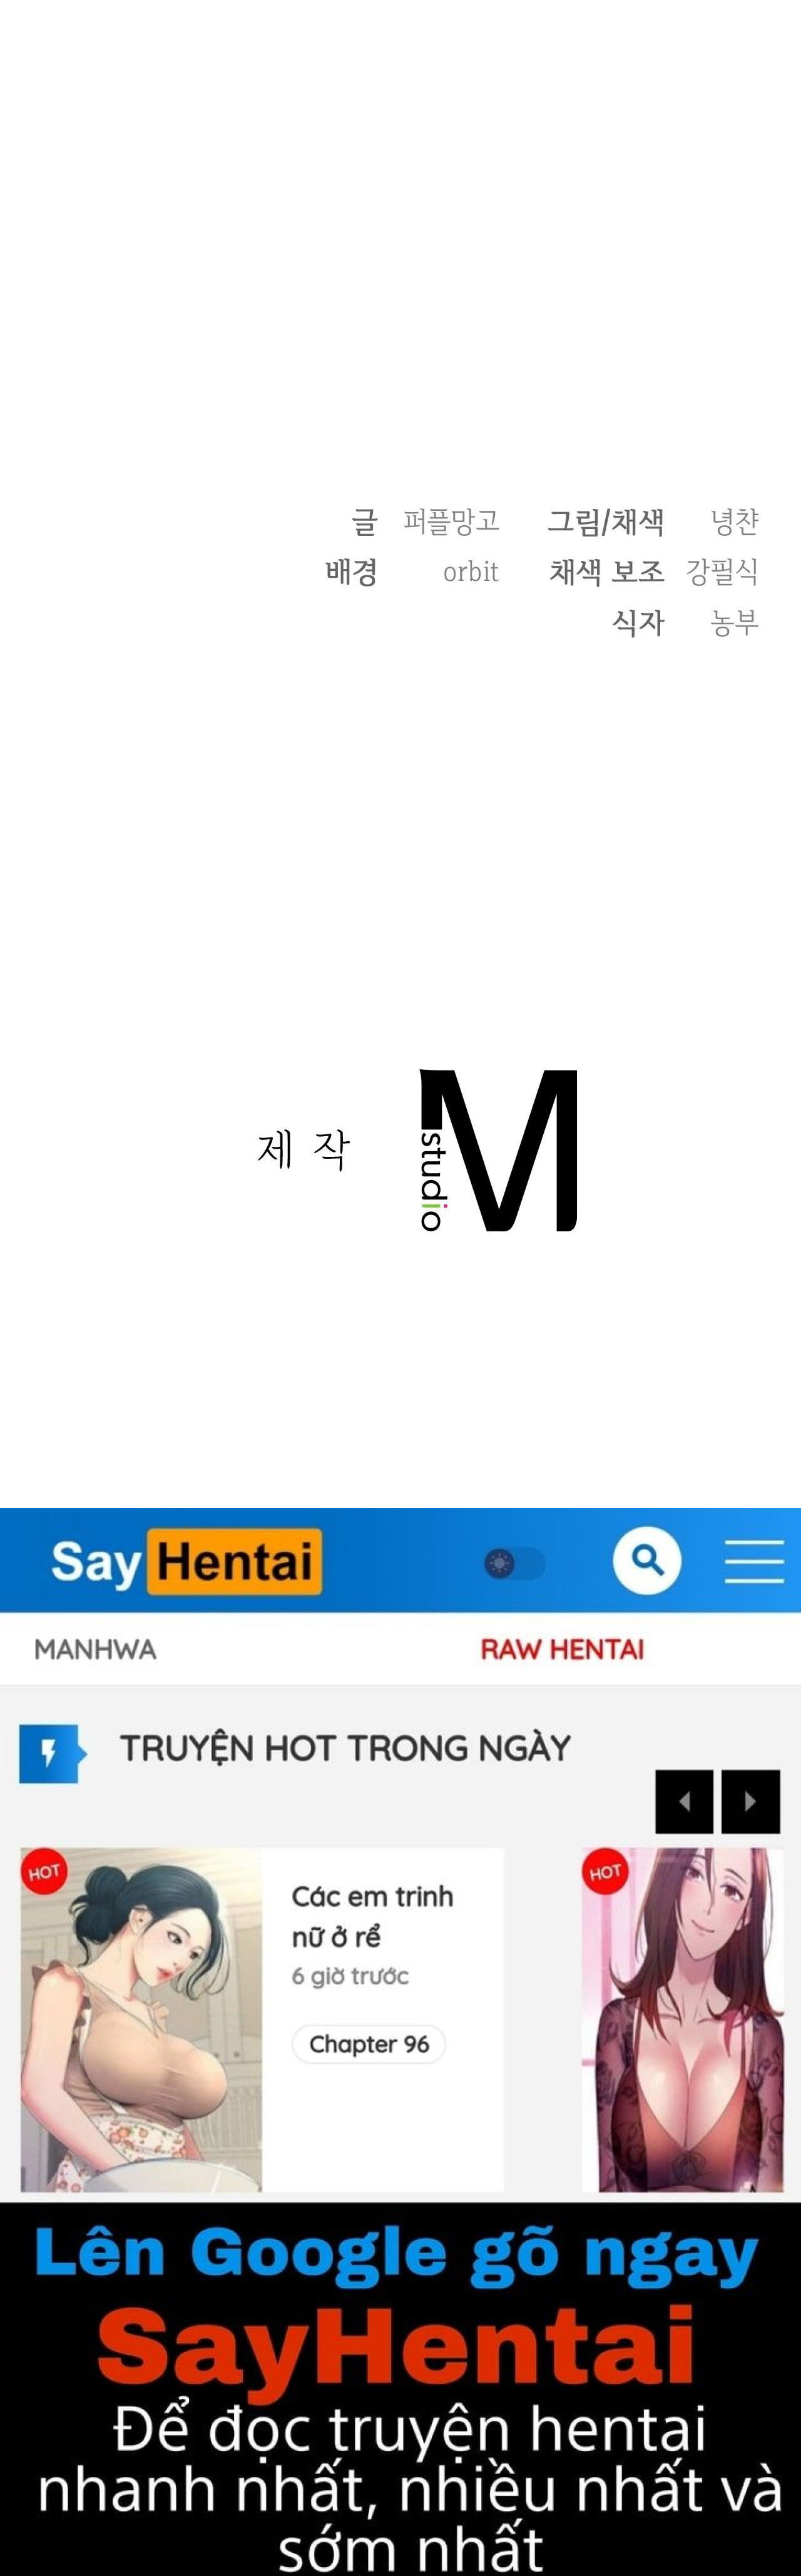The image size is (801, 2576).
Task: Show next hot stories with right arrow
Action: coord(751,1801)
